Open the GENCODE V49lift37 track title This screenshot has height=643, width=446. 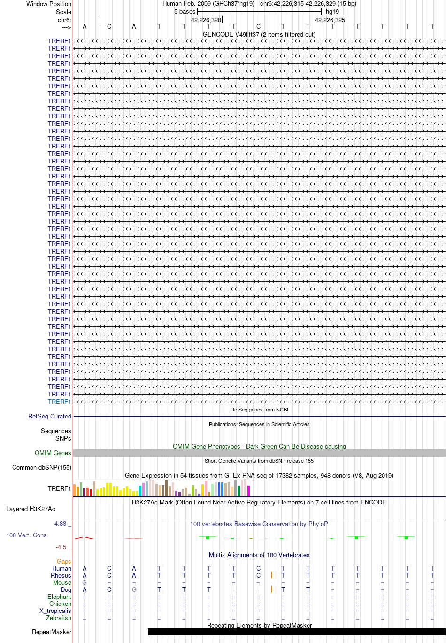[259, 34]
